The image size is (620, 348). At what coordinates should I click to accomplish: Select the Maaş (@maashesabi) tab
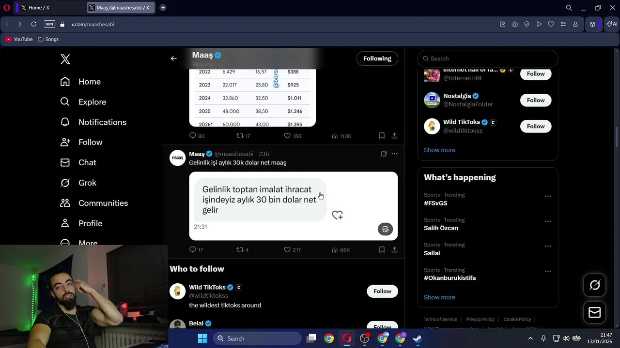(x=121, y=8)
